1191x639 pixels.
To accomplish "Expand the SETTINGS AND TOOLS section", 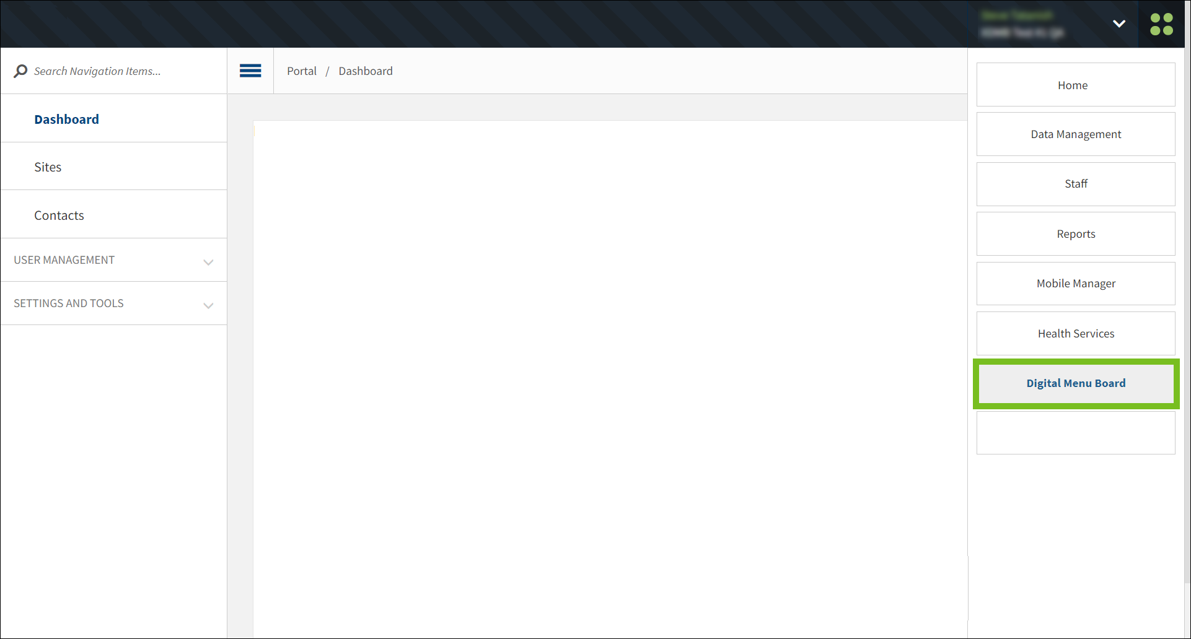I will [208, 305].
